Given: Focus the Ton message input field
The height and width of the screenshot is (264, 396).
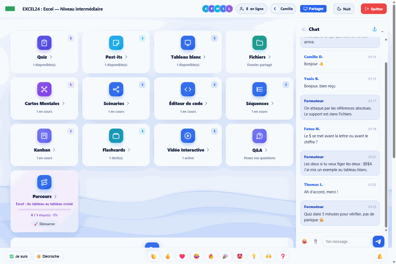Looking at the screenshot, I should pyautogui.click(x=346, y=241).
